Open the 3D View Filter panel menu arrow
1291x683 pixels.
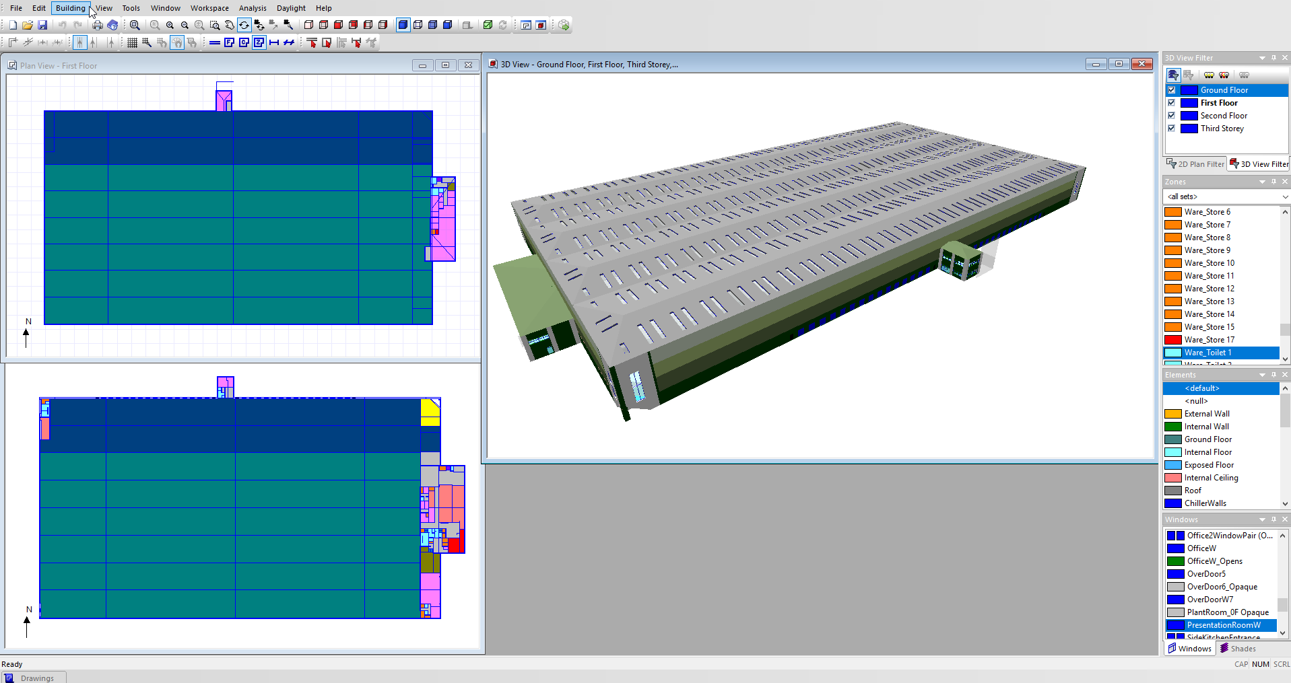pos(1262,58)
